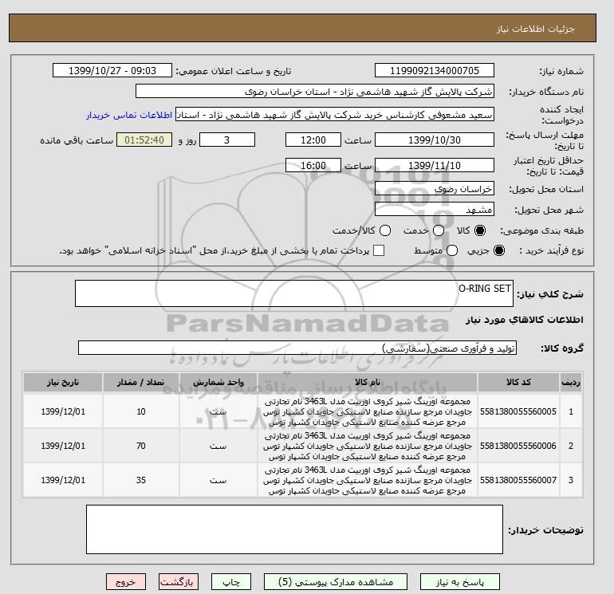The width and height of the screenshot is (614, 594).
Task: Click item code 5581380055560006
Action: (518, 446)
